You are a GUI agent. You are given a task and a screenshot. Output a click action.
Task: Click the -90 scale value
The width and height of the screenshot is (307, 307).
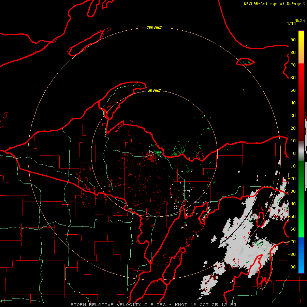point(292,267)
